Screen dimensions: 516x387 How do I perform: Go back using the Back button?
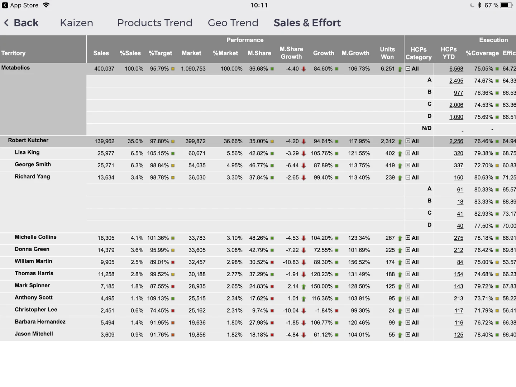(21, 23)
